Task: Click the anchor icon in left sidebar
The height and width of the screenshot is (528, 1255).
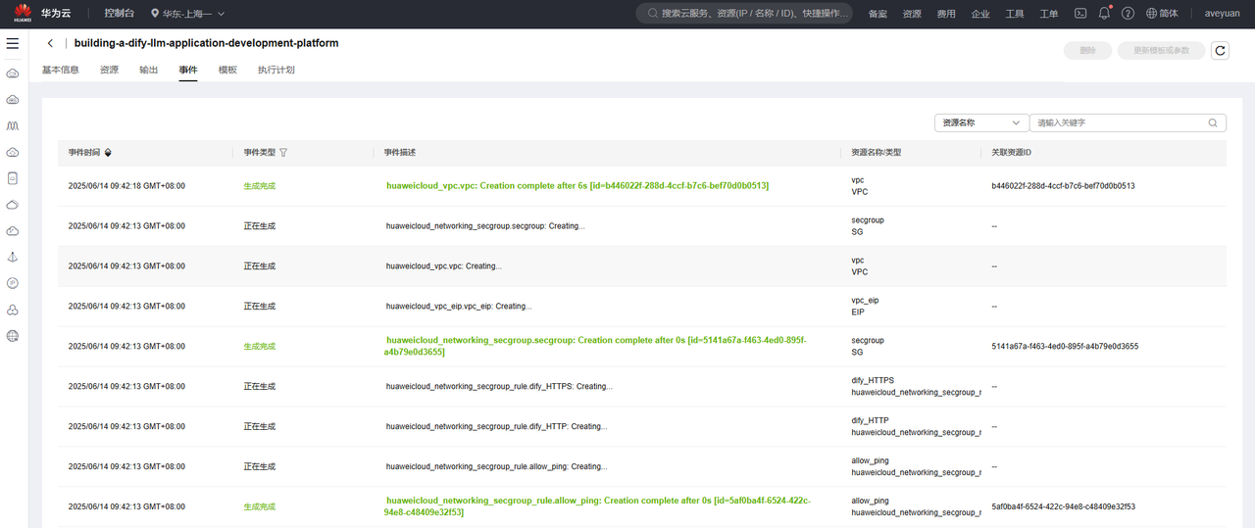Action: pos(13,257)
